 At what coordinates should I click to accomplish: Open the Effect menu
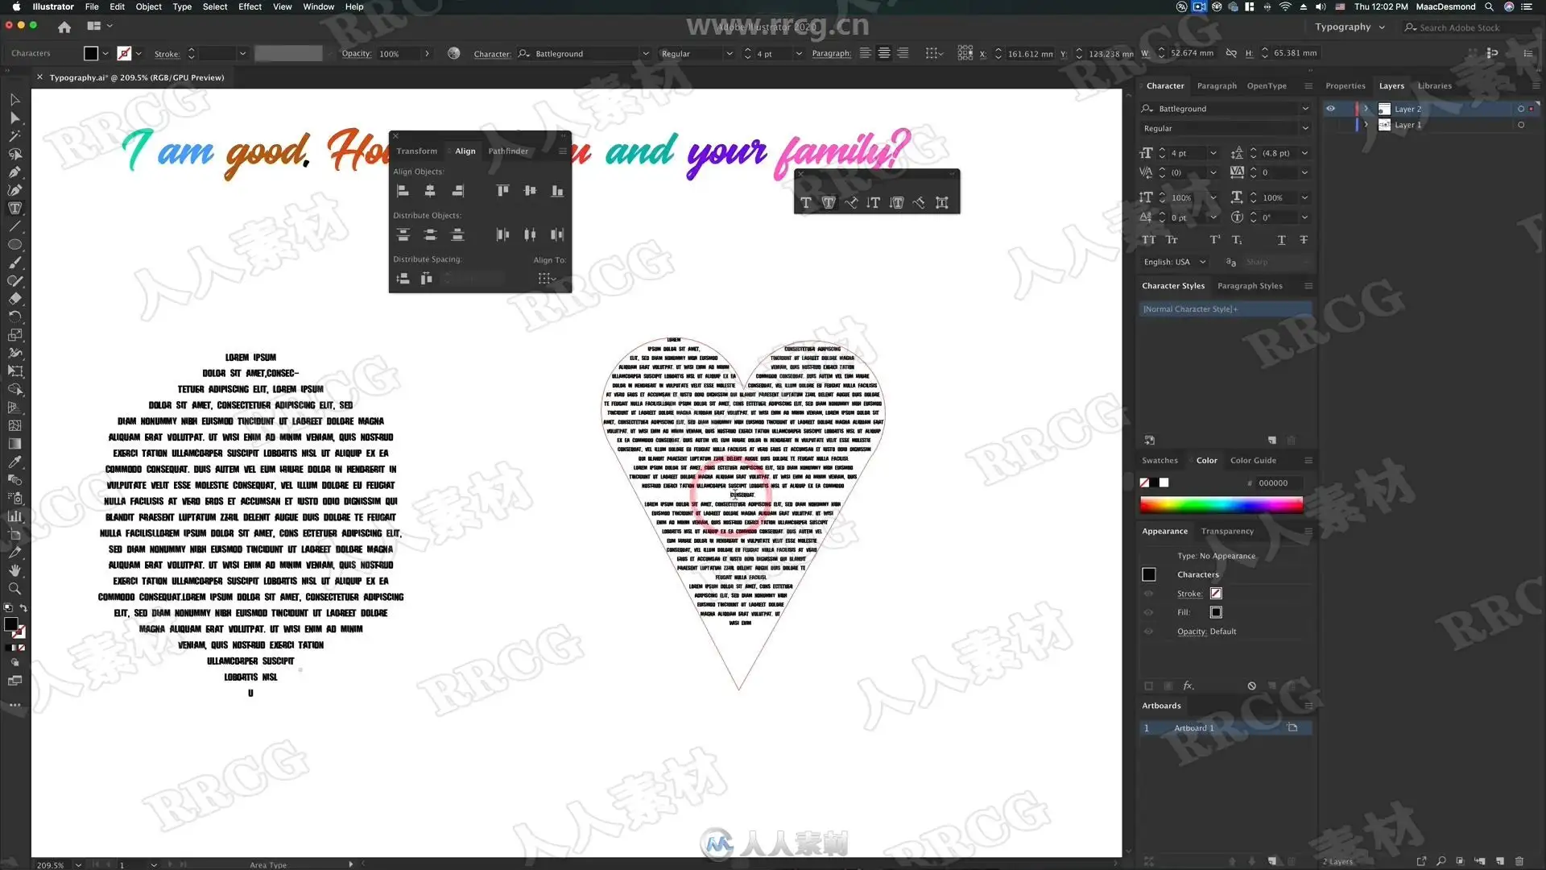(250, 6)
